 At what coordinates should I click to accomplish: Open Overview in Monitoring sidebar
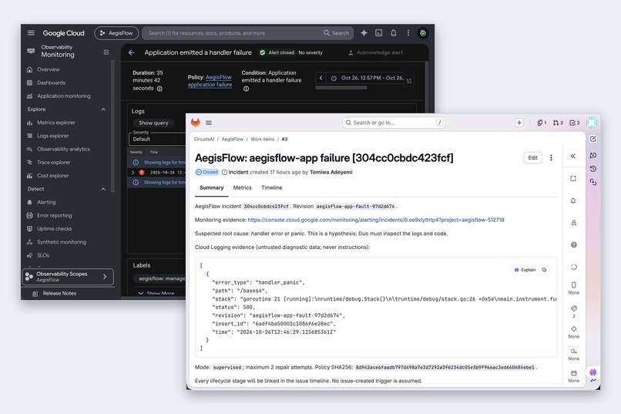point(49,69)
